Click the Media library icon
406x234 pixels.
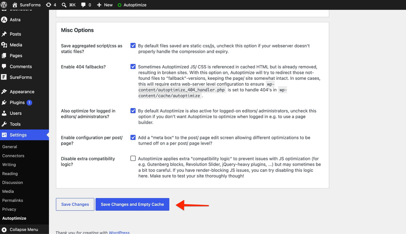click(x=4, y=45)
